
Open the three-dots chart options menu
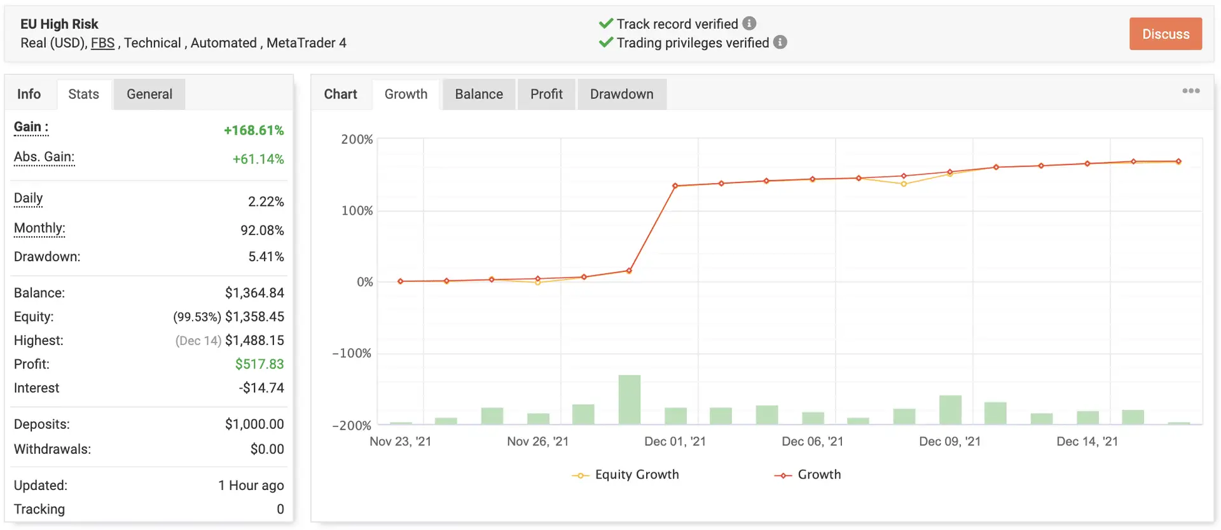point(1190,91)
